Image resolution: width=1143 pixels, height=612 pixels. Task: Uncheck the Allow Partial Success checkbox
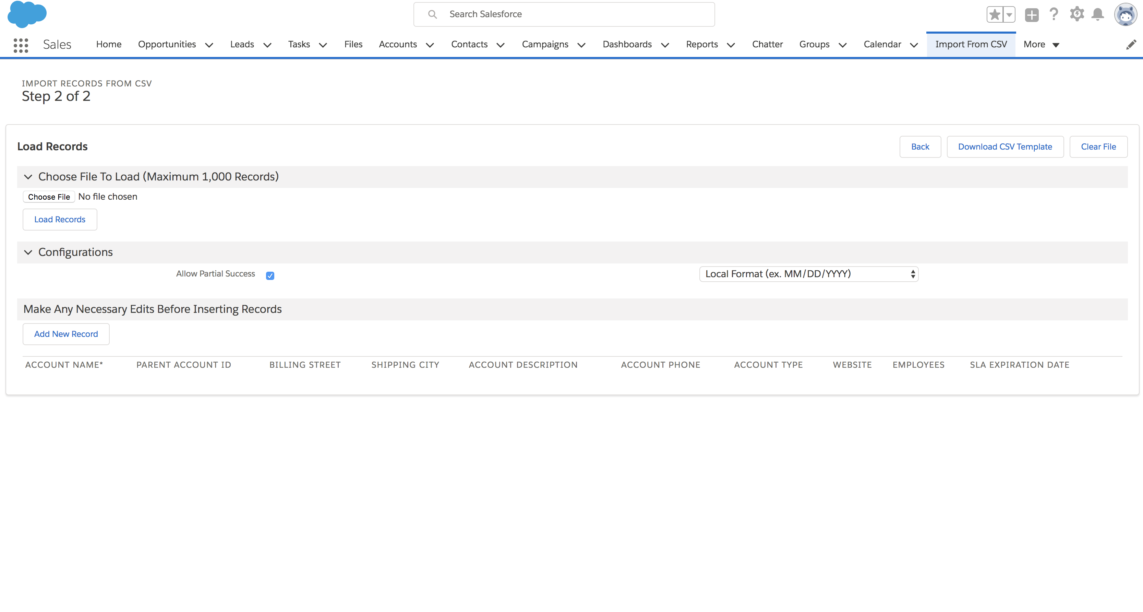point(270,276)
